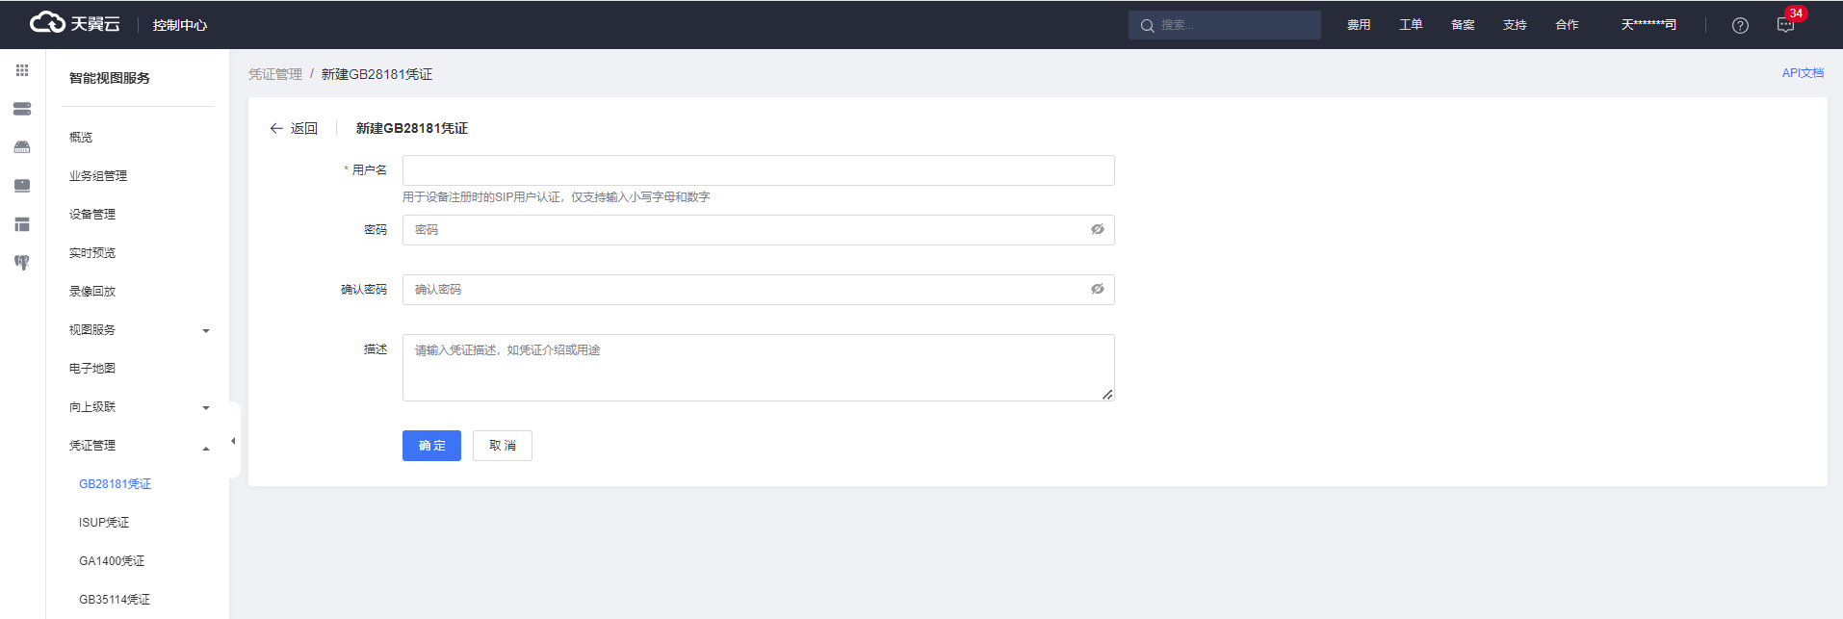
Task: Select 设备管理 in the sidebar
Action: coord(92,215)
